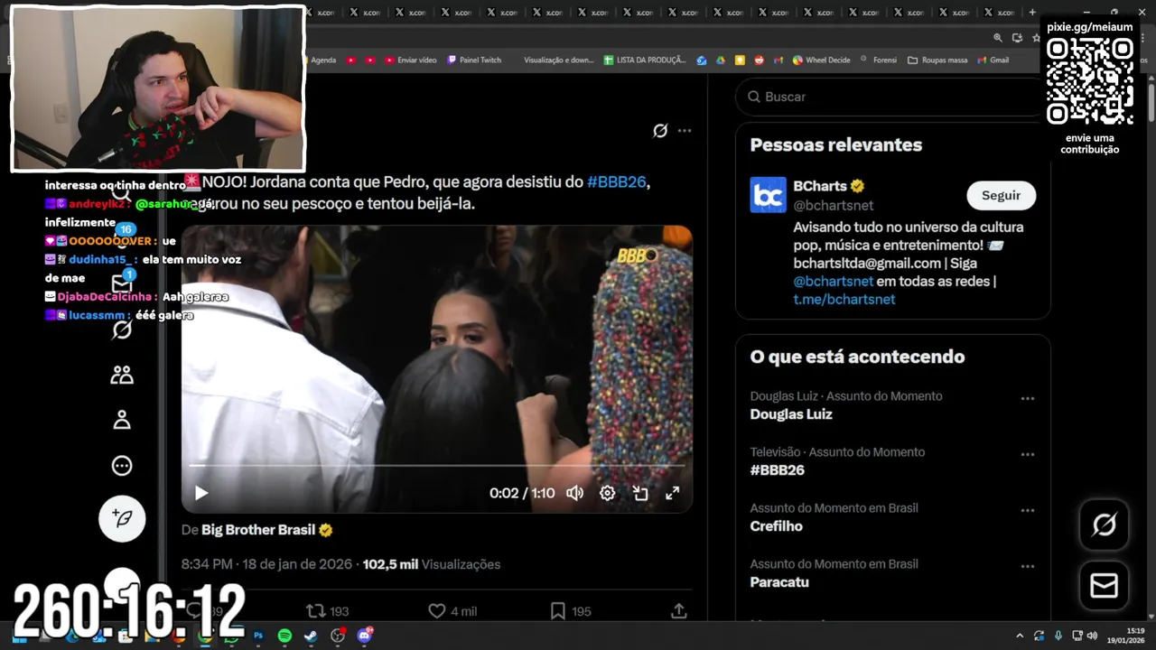1156x650 pixels.
Task: Open the tweet's three-dot more menu
Action: (685, 131)
